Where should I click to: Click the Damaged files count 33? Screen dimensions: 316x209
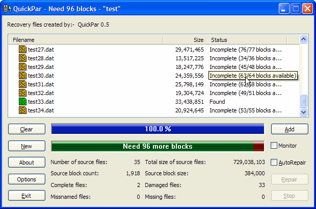(262, 185)
